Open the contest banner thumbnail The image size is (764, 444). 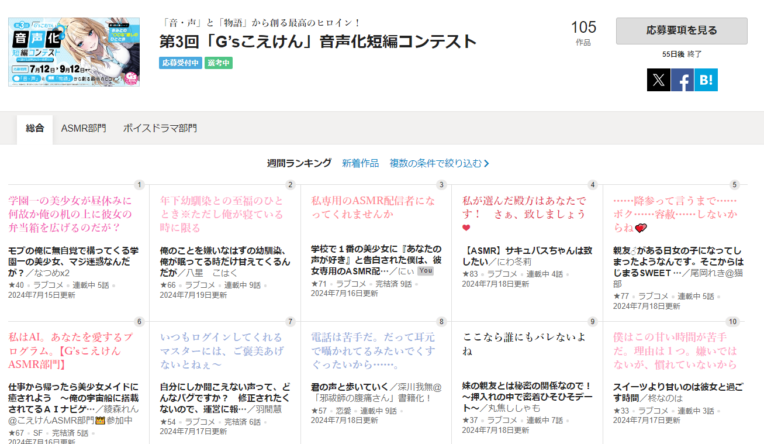pos(74,52)
